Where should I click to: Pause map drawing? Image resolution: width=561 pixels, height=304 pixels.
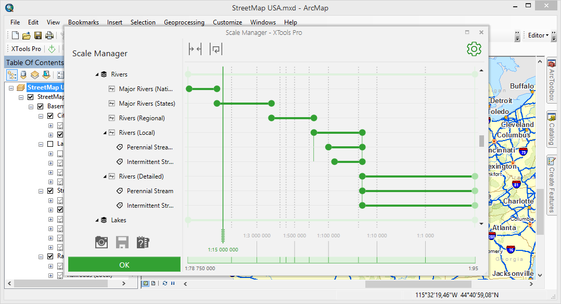pos(173,283)
